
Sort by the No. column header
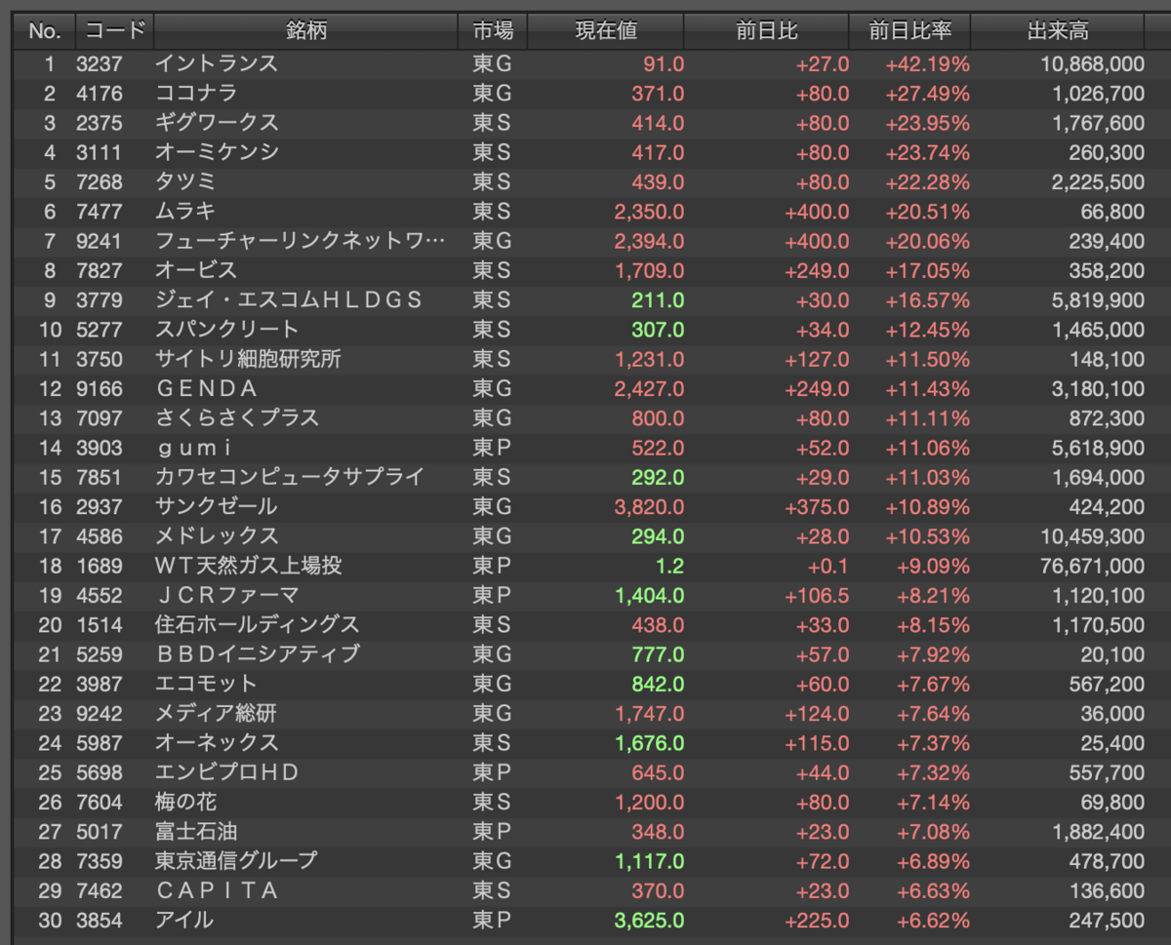(x=44, y=31)
